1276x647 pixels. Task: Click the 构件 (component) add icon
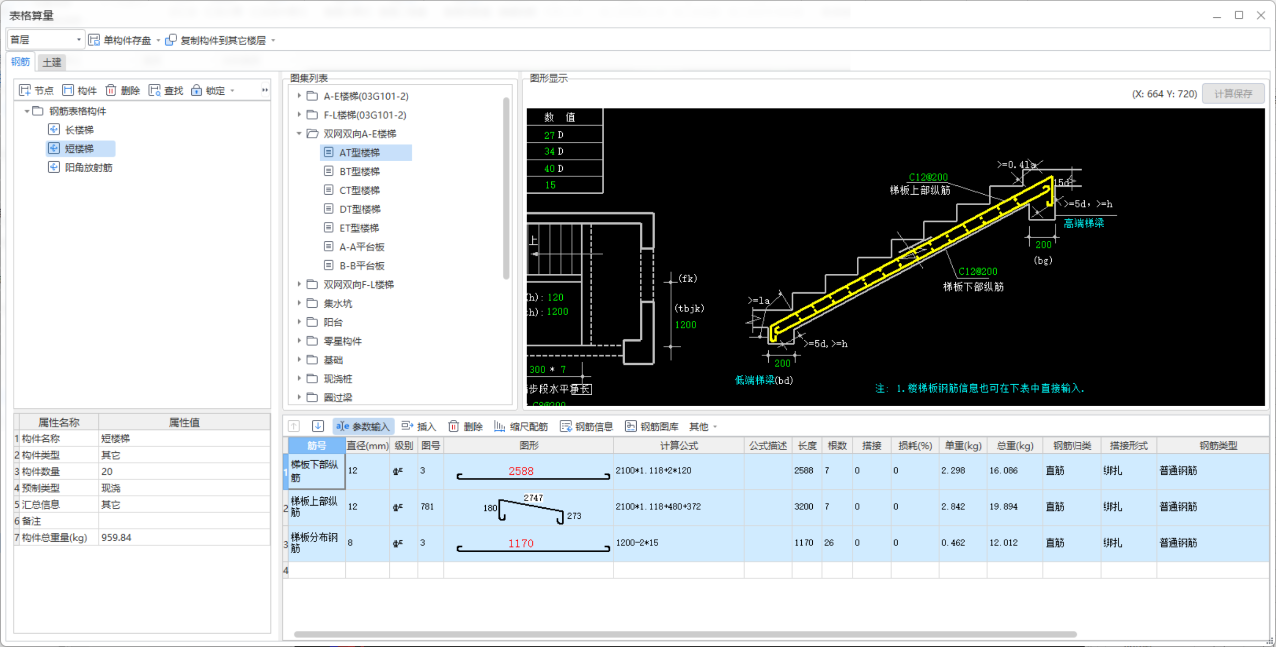coord(68,91)
